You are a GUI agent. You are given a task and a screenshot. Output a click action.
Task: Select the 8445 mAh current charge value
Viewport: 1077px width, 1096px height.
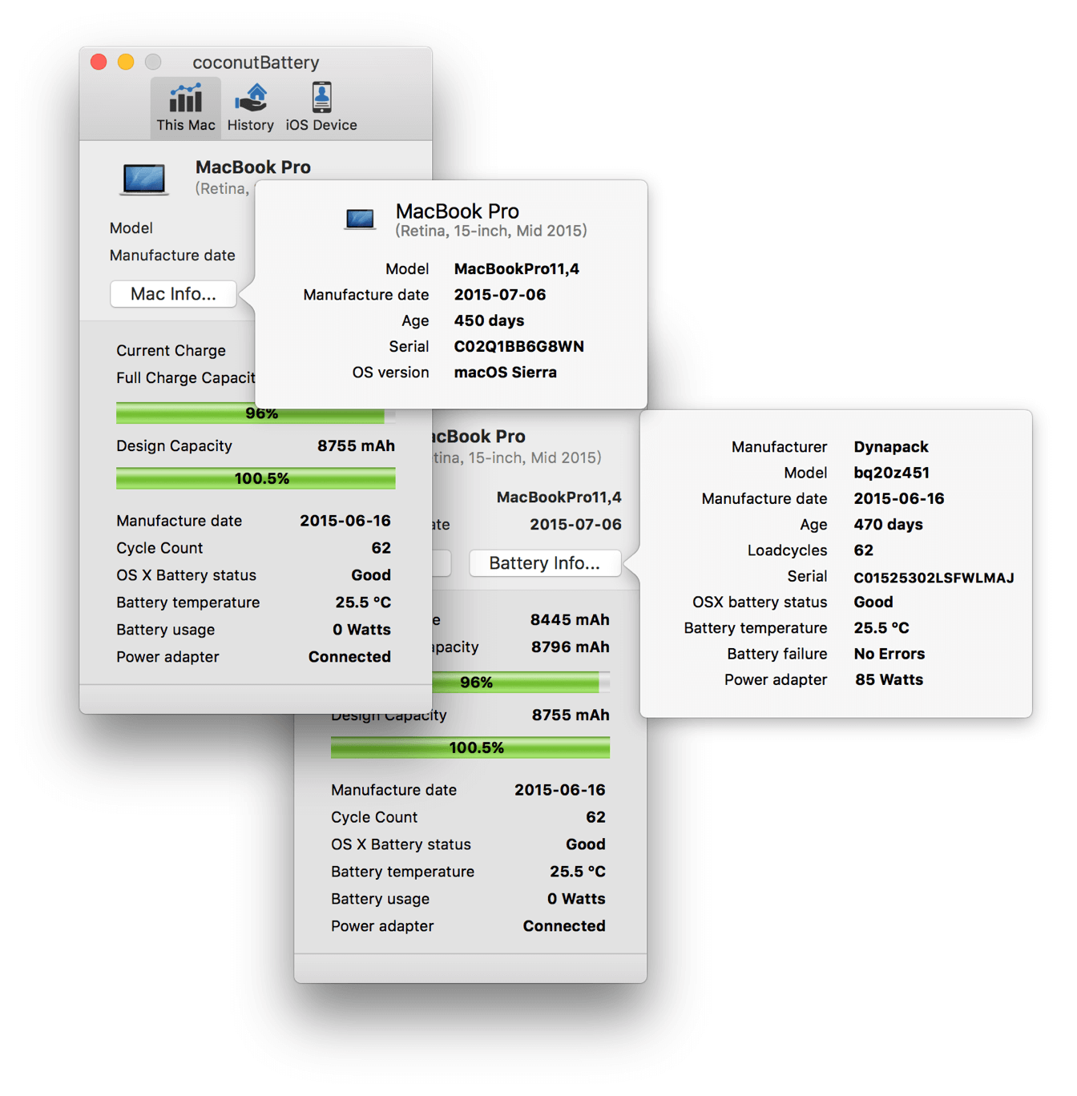tap(570, 620)
